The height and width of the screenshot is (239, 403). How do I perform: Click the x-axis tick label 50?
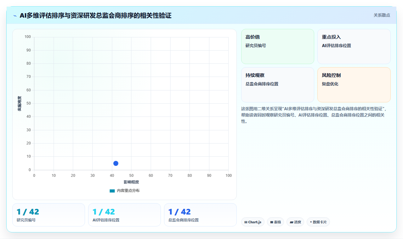[131, 176]
